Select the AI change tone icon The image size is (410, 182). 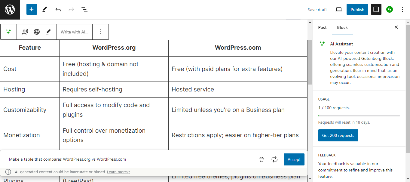25,32
